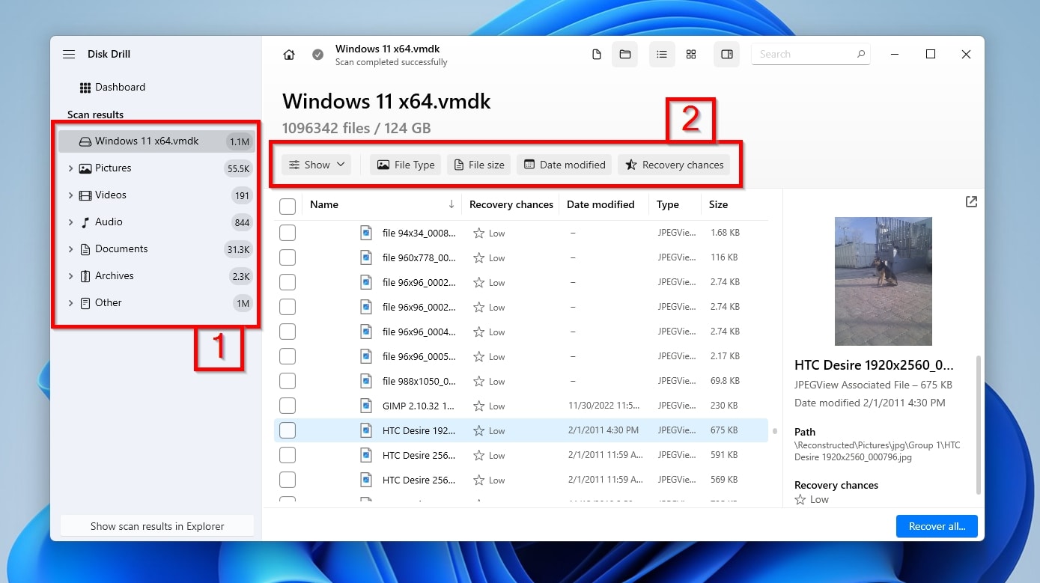Open Audio scan results

(x=109, y=222)
